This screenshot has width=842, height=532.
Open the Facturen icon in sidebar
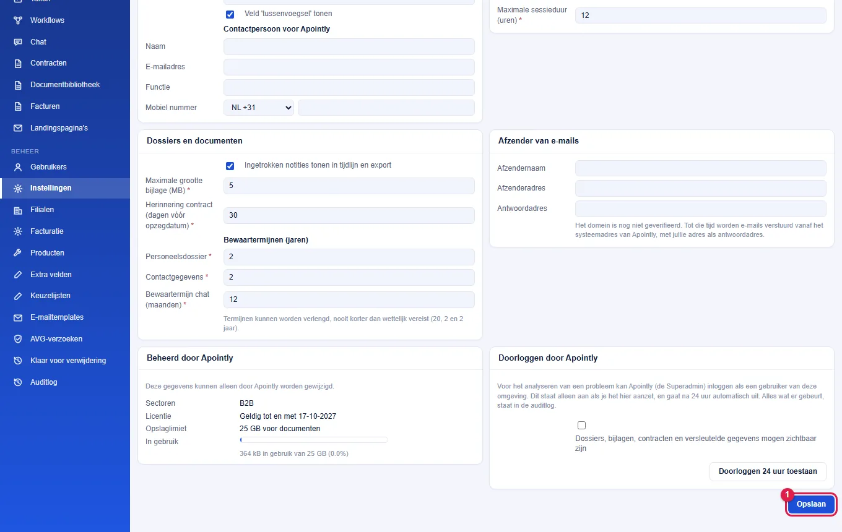click(x=18, y=106)
